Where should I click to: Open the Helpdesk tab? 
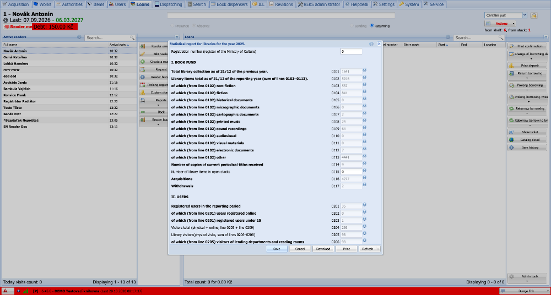click(356, 4)
